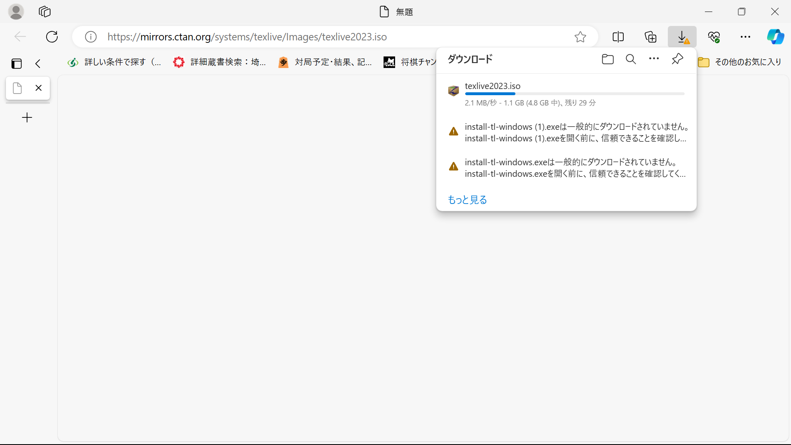The height and width of the screenshot is (445, 791).
Task: Pin the downloads panel
Action: [x=677, y=59]
